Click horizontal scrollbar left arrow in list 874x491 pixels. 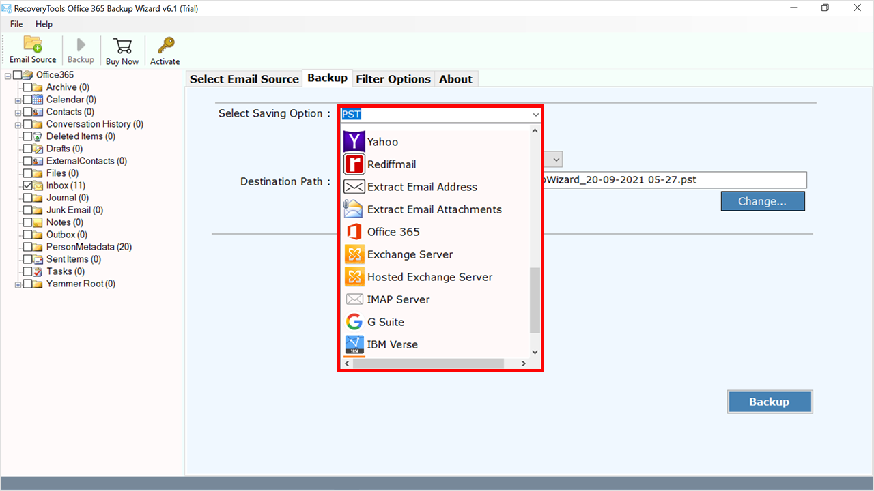347,363
